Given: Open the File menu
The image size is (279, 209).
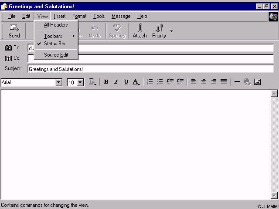Looking at the screenshot, I should (12, 16).
